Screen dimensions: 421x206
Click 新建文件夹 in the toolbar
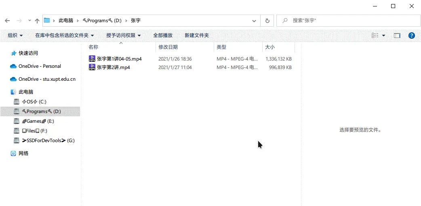pyautogui.click(x=197, y=35)
